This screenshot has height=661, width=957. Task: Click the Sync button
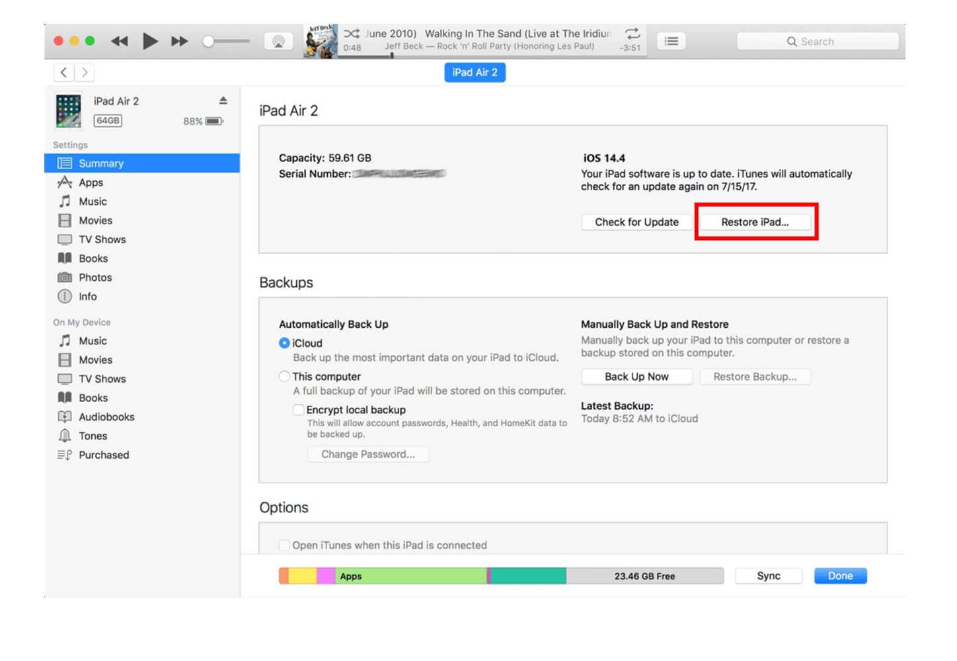[x=769, y=576]
